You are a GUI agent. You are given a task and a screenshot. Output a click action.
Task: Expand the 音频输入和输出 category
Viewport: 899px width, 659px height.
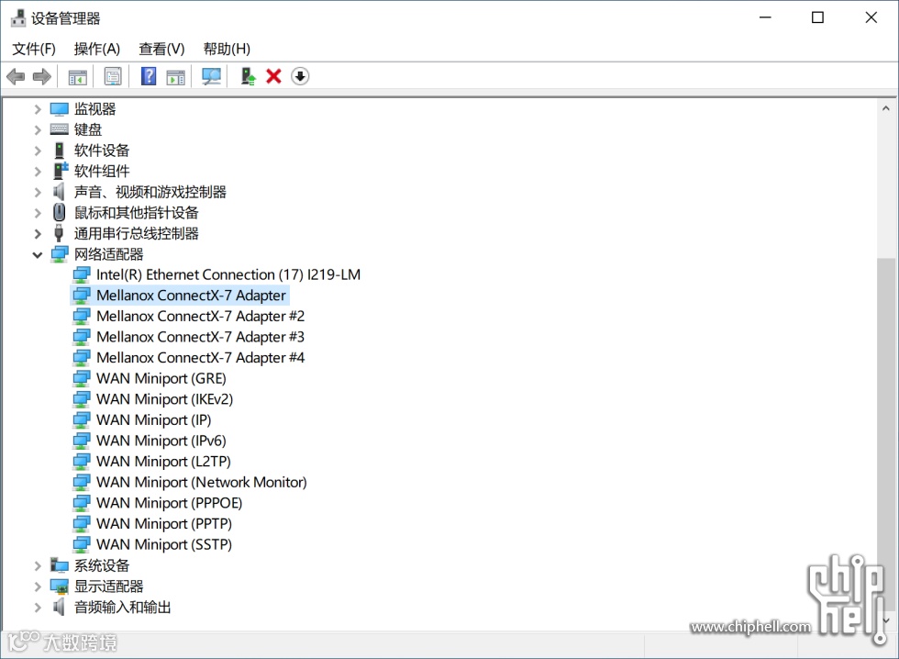pos(38,608)
